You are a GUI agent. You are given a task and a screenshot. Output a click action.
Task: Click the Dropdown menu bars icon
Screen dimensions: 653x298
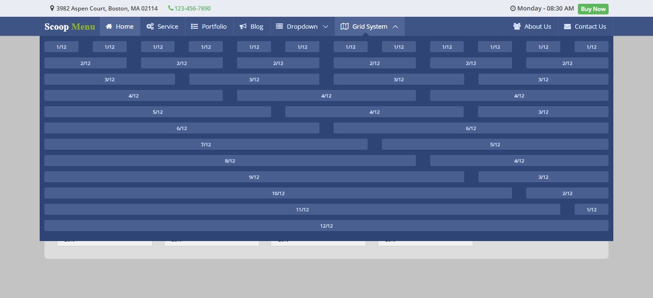click(x=280, y=26)
